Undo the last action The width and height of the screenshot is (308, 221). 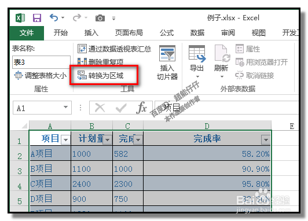[x=54, y=18]
